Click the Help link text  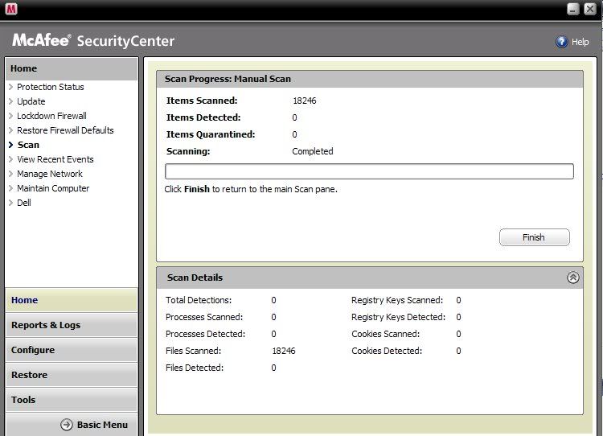pyautogui.click(x=580, y=42)
